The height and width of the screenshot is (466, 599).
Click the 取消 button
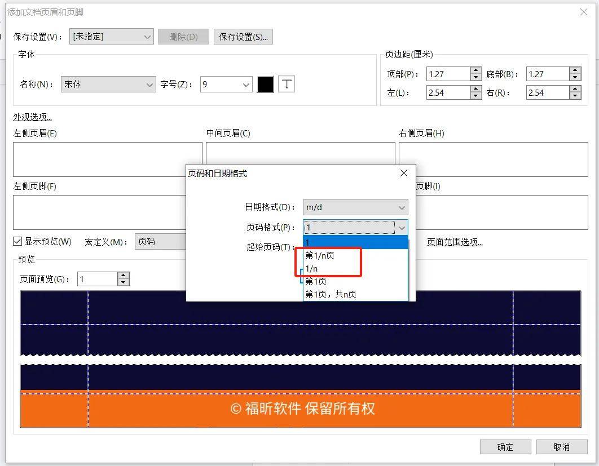(562, 446)
